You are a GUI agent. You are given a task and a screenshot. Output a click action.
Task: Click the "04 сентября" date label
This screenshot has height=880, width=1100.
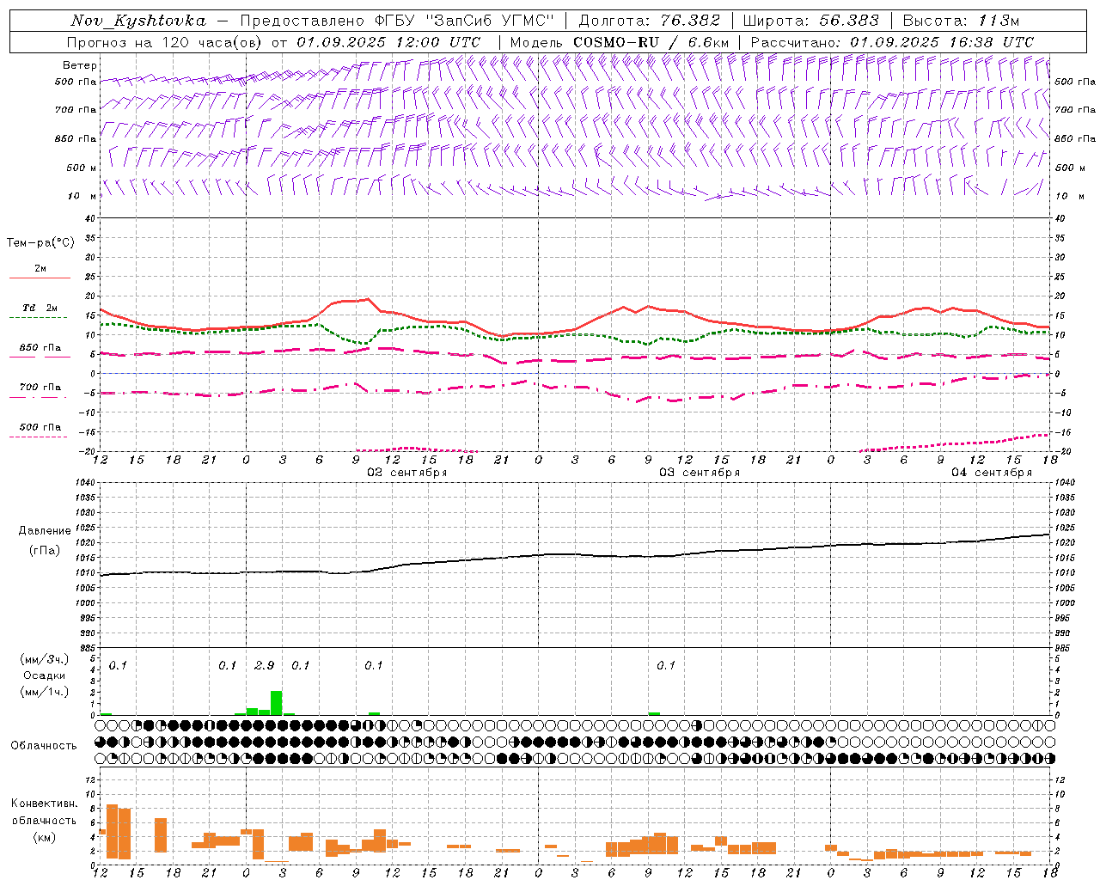click(x=992, y=473)
